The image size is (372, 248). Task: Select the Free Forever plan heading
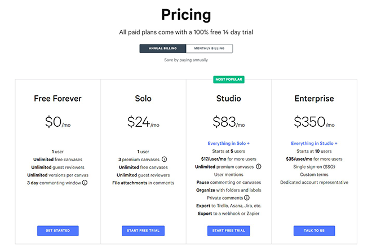click(x=57, y=99)
